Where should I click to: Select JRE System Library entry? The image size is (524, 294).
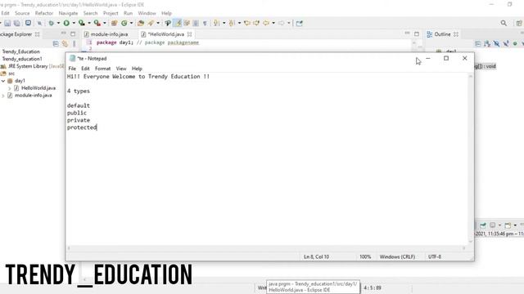tap(33, 66)
